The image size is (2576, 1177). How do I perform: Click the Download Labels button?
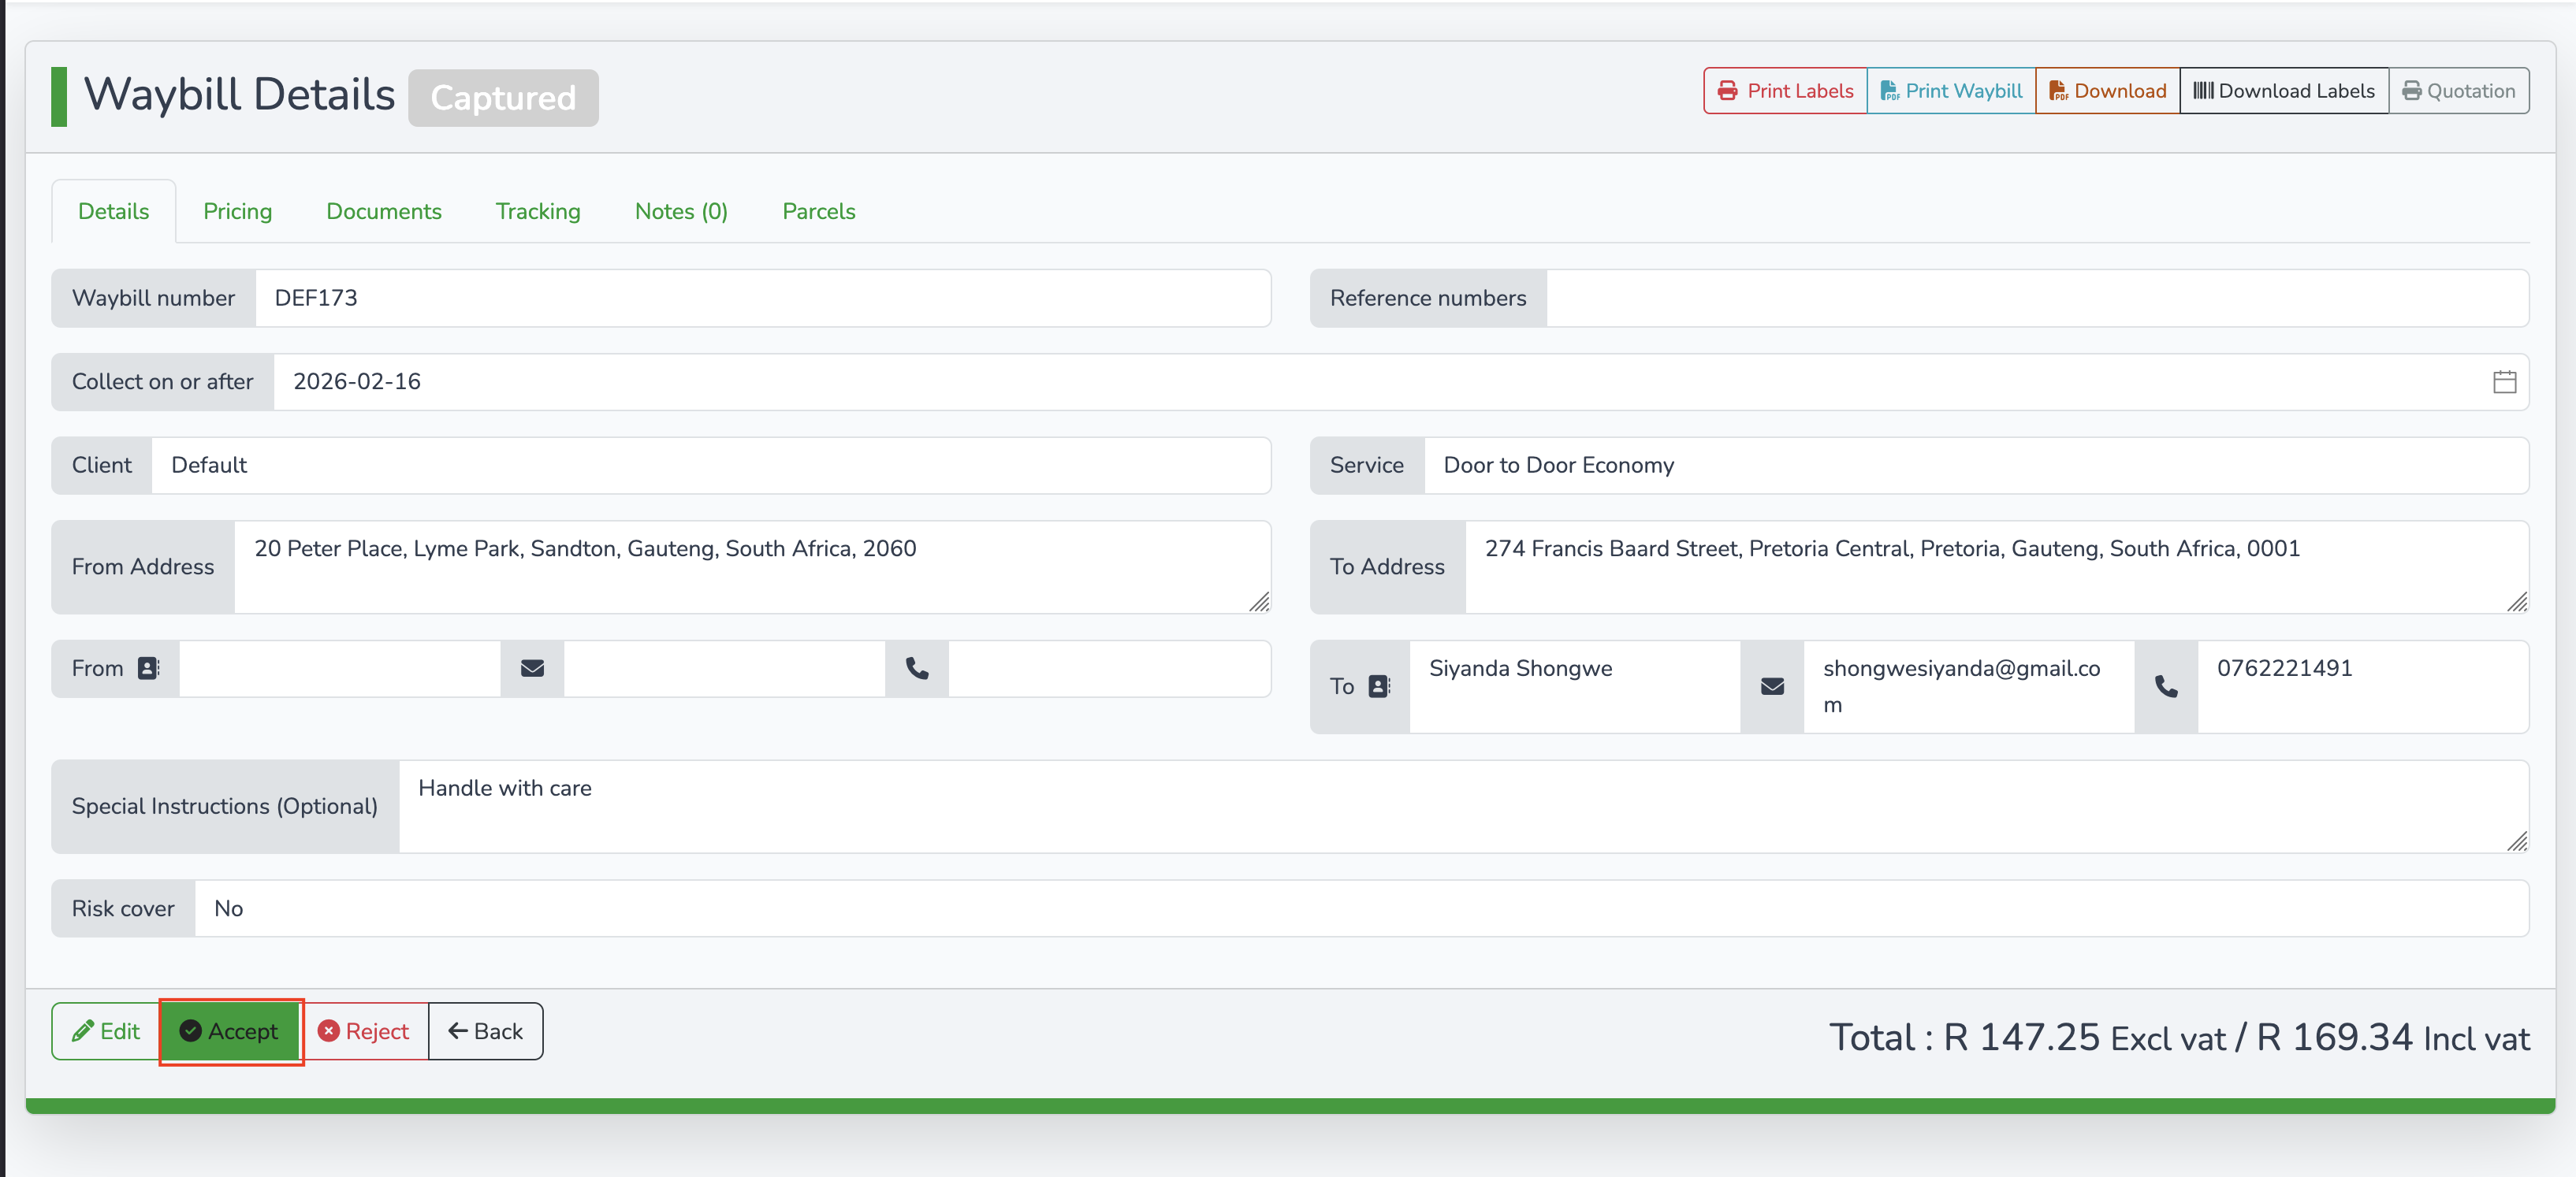2284,91
